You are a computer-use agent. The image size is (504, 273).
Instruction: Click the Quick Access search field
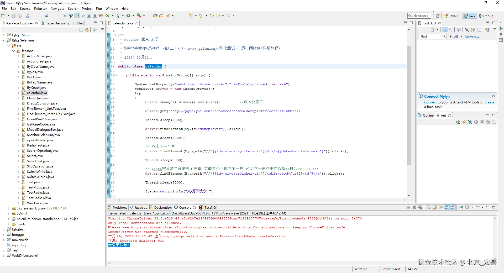pos(419,16)
